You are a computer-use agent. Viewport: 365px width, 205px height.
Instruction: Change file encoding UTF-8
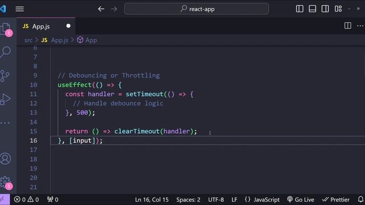click(x=216, y=200)
